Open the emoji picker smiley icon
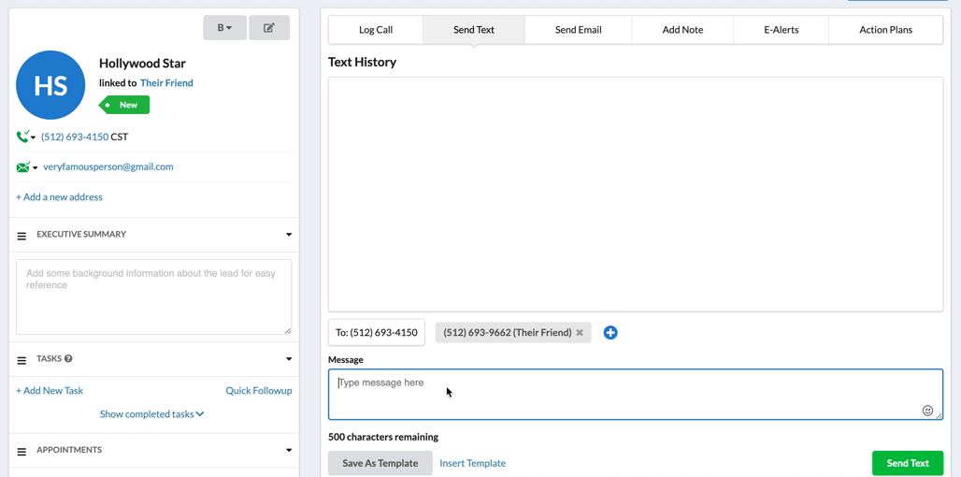 927,411
